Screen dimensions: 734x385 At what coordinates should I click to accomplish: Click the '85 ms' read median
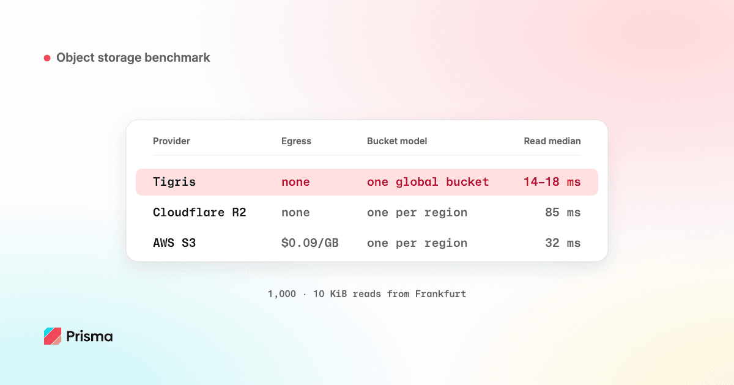pos(563,213)
